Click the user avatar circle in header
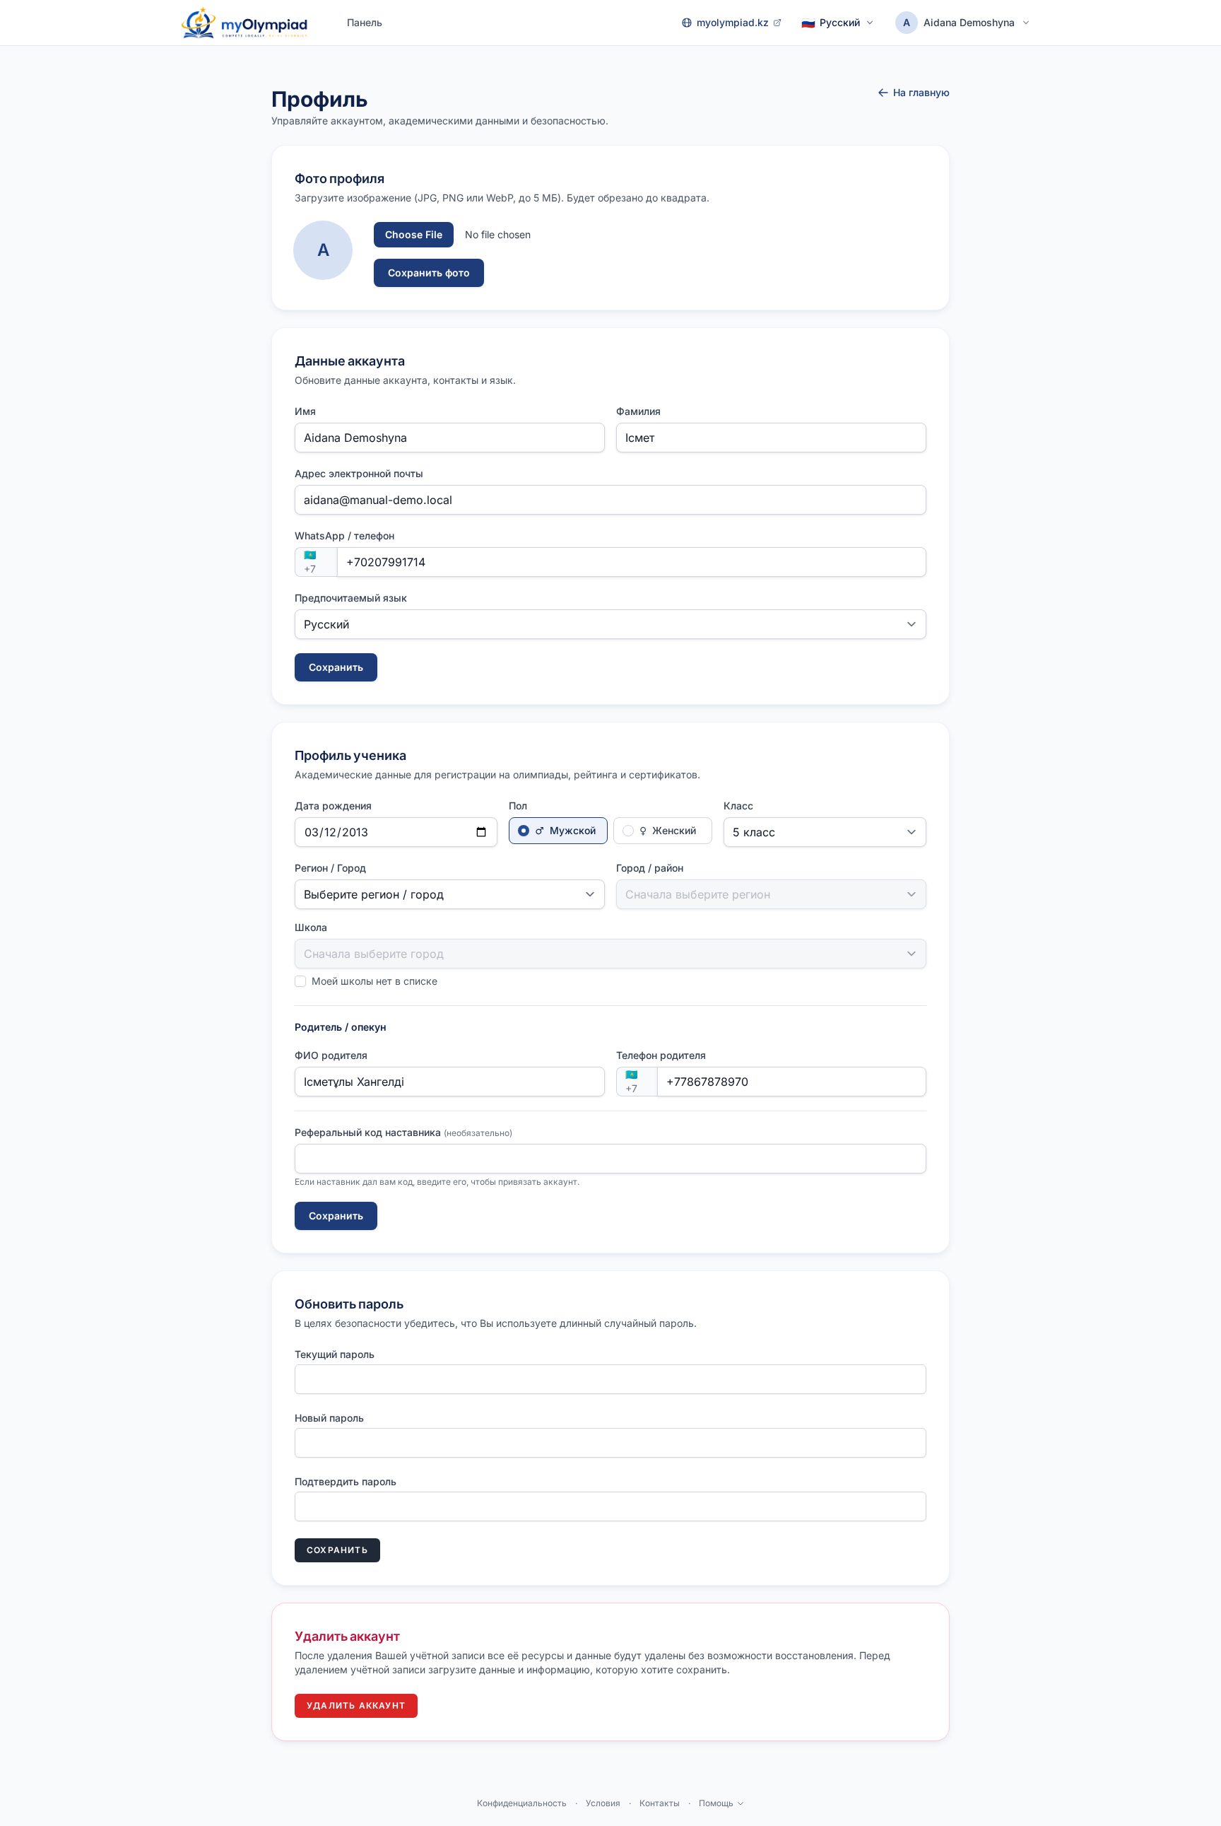 pos(906,23)
